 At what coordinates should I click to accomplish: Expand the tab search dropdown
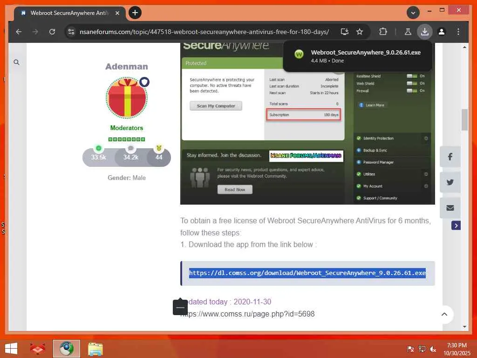413,13
